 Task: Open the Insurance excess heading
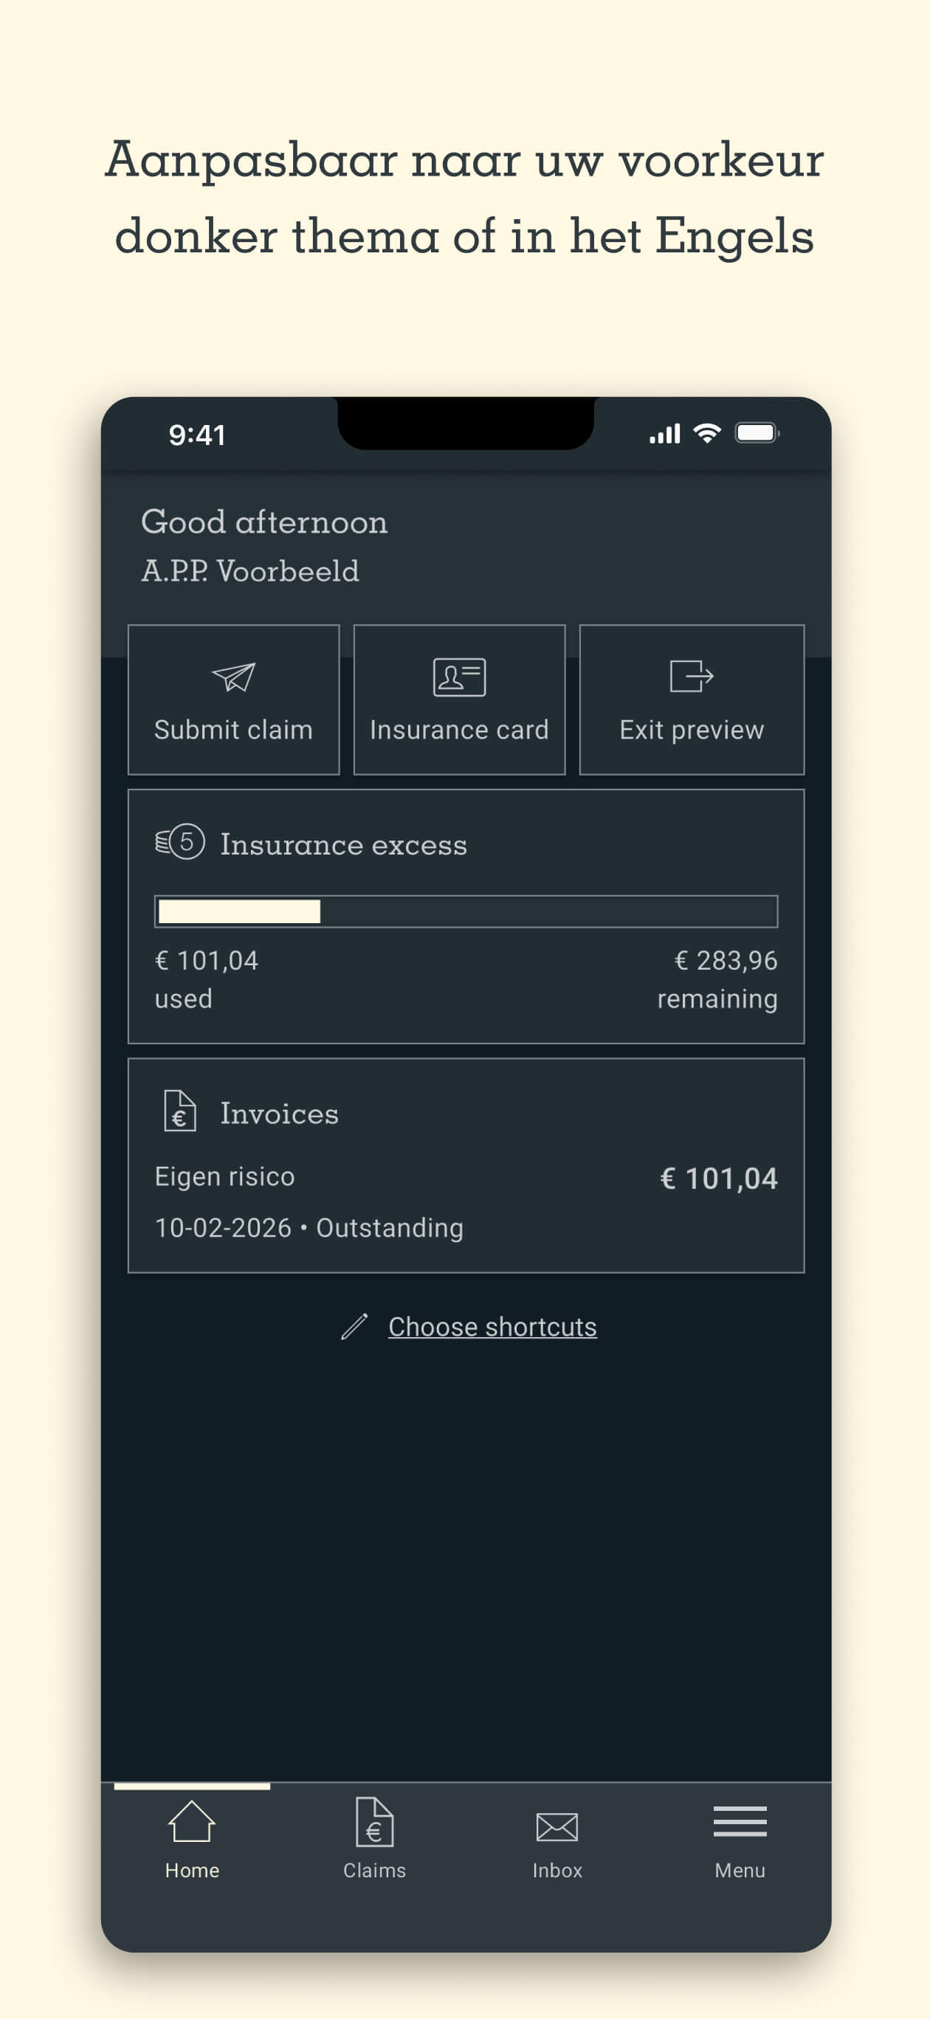(x=343, y=844)
